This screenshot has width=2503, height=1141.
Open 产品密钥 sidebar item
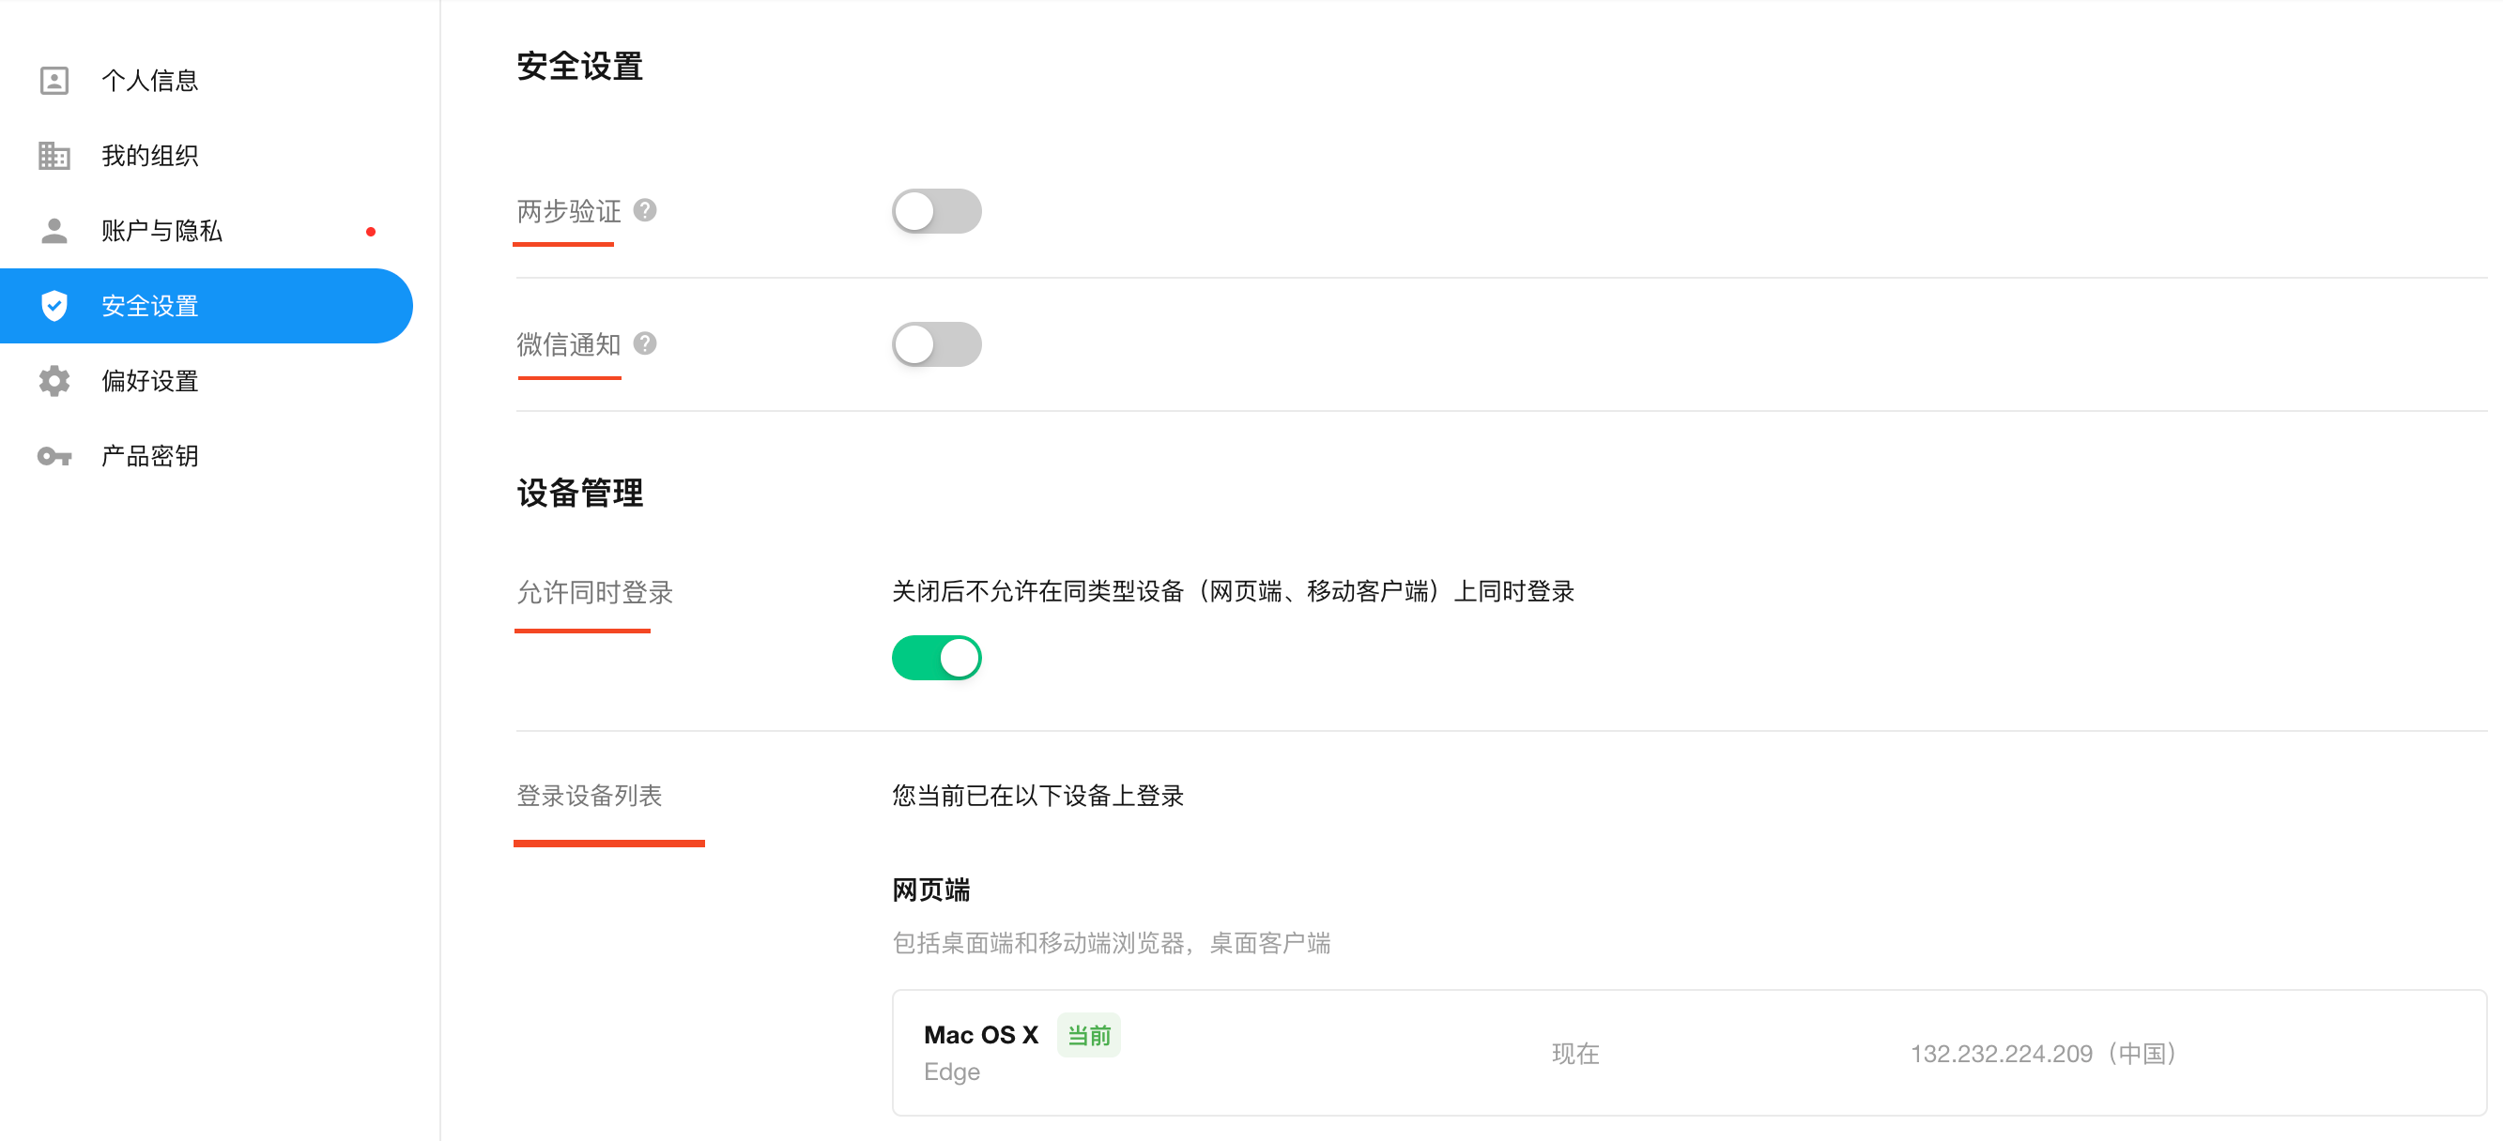(149, 456)
